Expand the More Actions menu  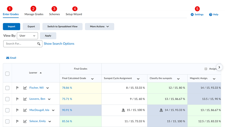(99, 27)
